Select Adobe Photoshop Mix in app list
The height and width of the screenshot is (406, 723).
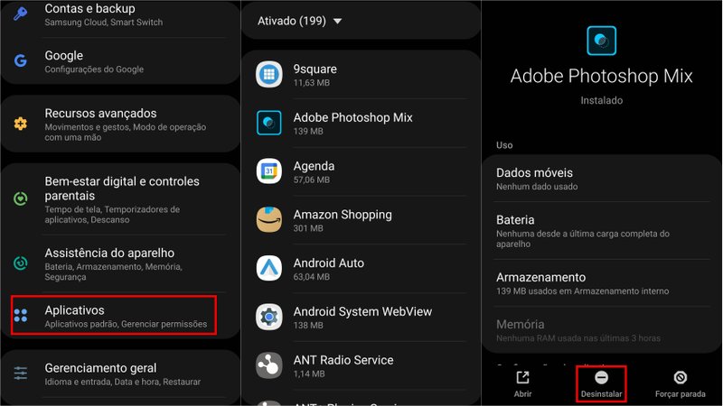(361, 123)
